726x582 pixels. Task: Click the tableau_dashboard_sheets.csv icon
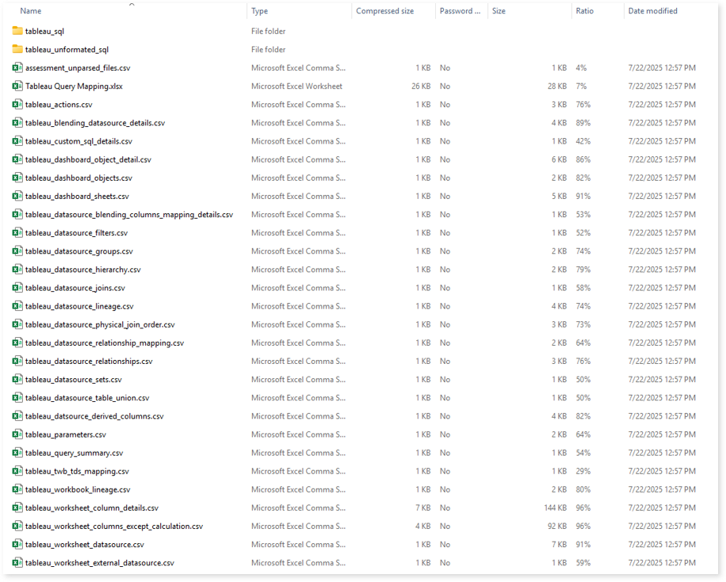tap(17, 196)
